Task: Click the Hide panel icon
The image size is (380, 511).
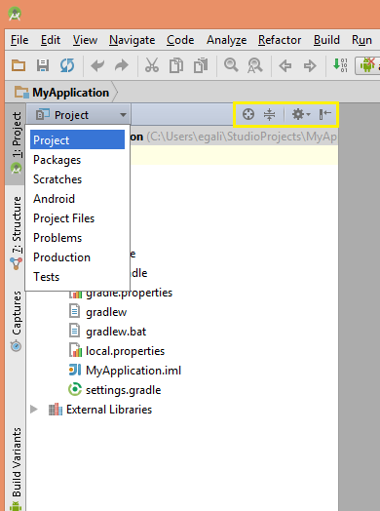Action: pos(325,114)
